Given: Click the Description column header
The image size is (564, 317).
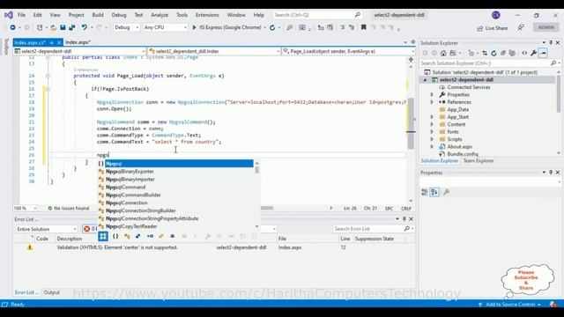Looking at the screenshot, I should [70, 239].
